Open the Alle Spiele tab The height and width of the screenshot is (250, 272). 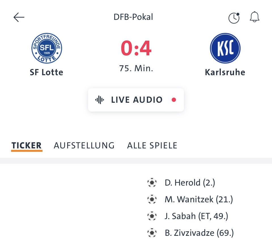point(152,145)
